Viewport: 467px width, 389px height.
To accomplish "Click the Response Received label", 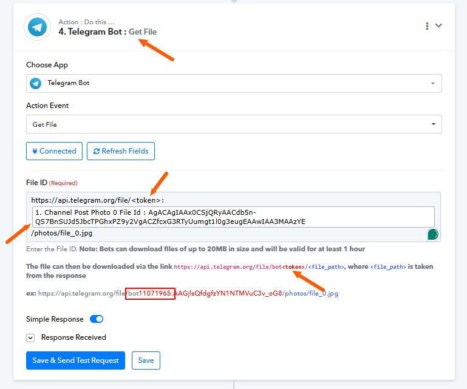I will [73, 337].
